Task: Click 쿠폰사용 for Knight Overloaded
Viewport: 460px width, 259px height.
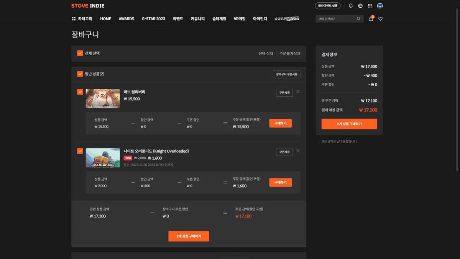Action: (x=284, y=152)
